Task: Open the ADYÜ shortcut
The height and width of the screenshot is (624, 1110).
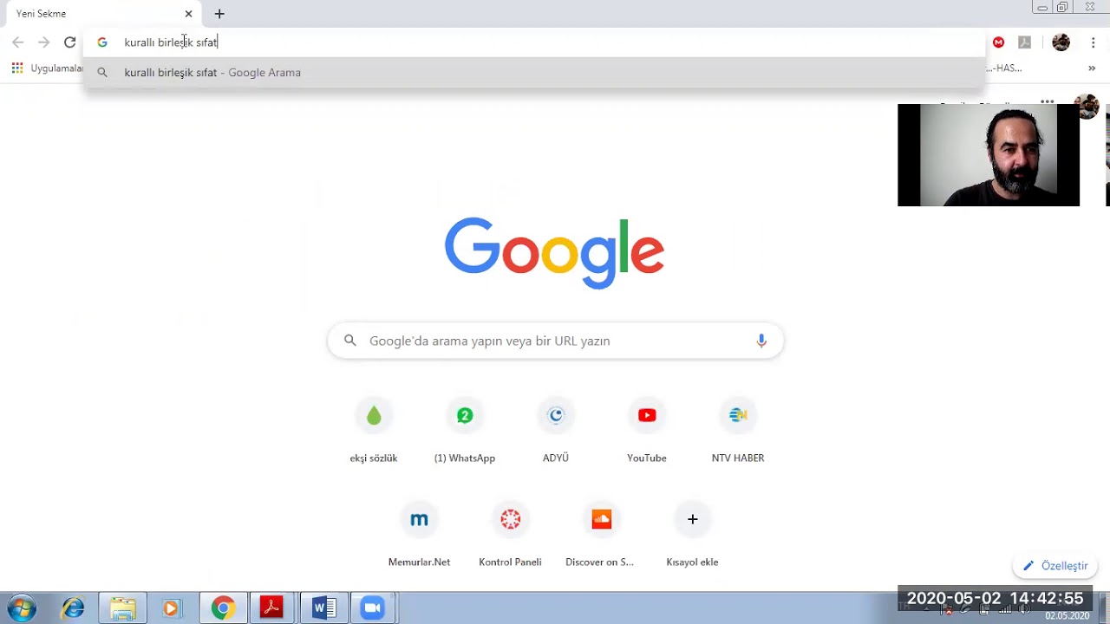Action: click(556, 431)
